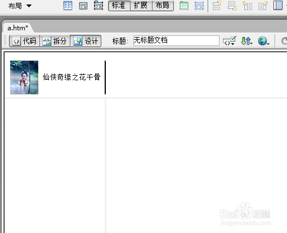Open Preview in Browser globe menu
Screen dimensions: 287x233
pos(263,41)
